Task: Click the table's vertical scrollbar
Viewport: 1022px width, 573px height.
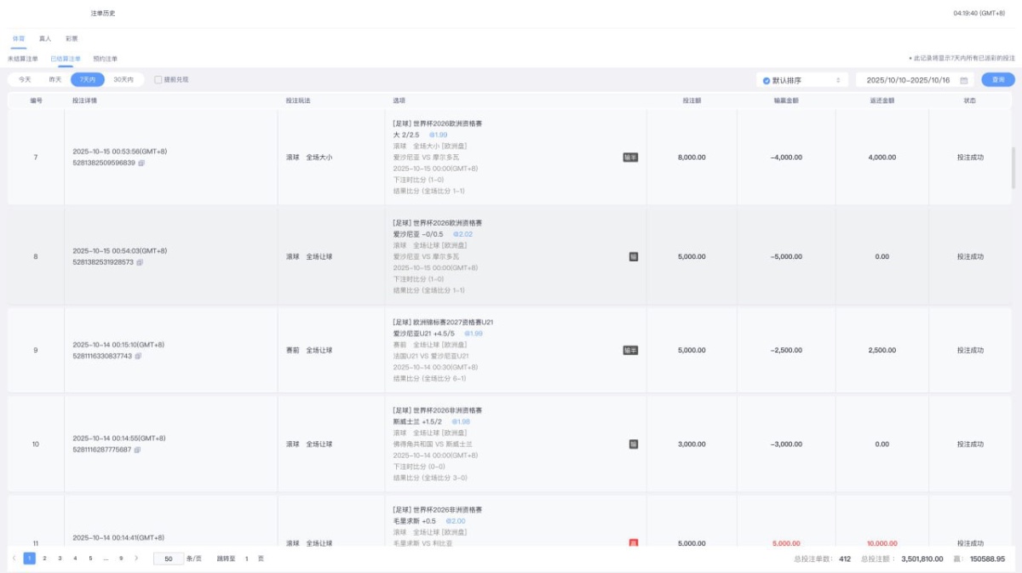Action: click(x=1013, y=167)
